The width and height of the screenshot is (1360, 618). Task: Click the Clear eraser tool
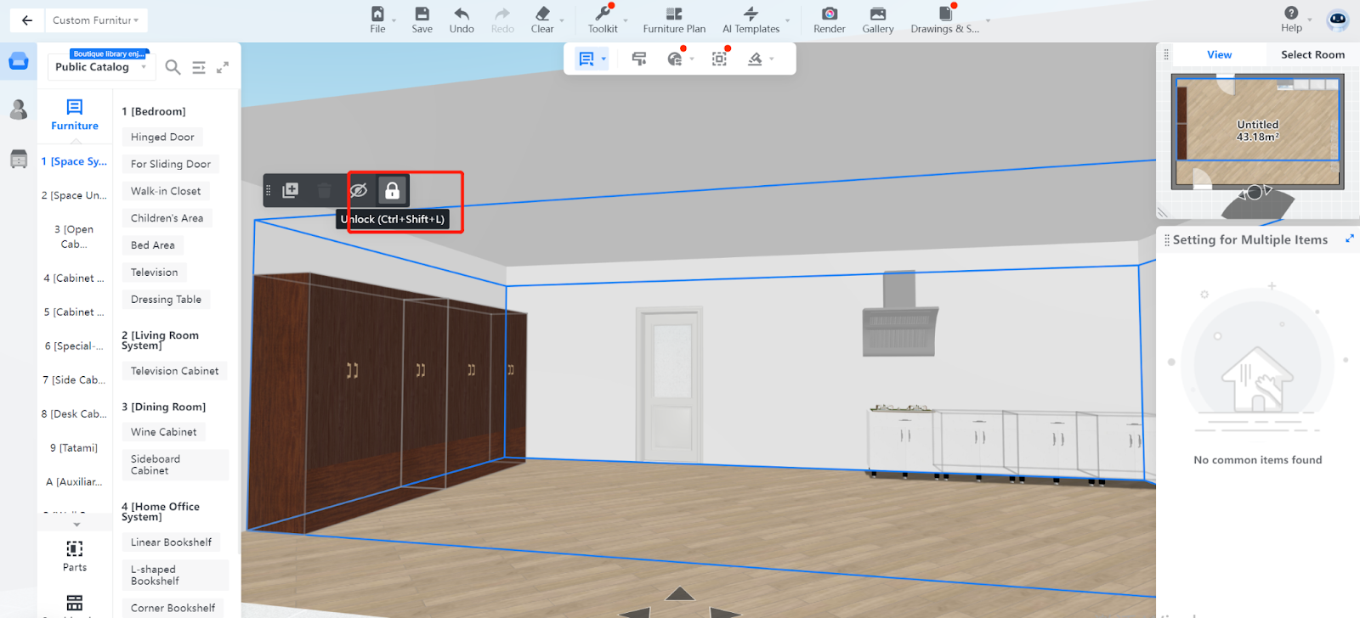(542, 20)
